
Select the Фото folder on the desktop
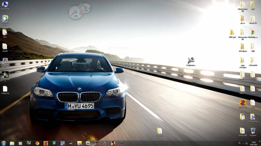5,33
